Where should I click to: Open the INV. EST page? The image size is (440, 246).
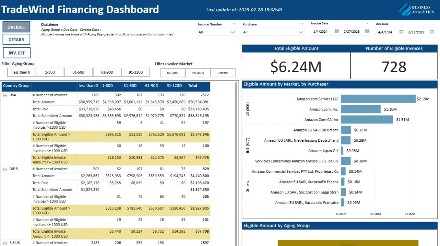pos(16,53)
